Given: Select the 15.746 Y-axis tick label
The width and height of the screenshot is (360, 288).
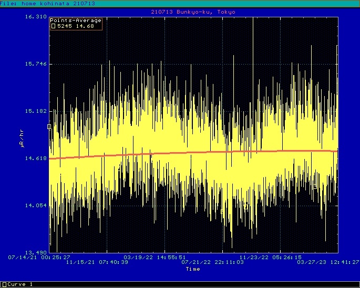Looking at the screenshot, I should click(x=36, y=64).
